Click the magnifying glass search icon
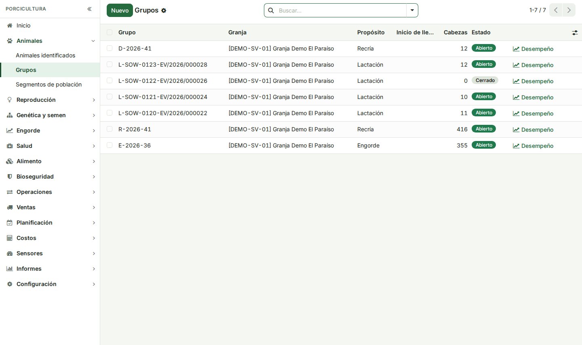 pyautogui.click(x=271, y=11)
